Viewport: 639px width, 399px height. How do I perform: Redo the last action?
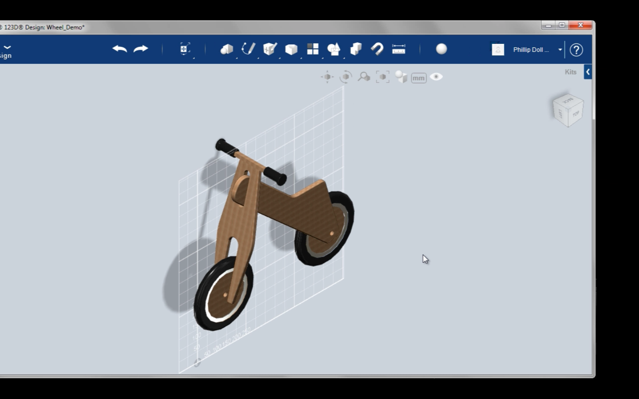point(141,49)
